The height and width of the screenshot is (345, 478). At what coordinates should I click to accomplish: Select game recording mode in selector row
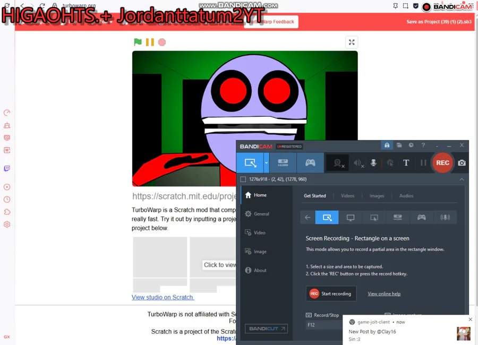pos(422,217)
